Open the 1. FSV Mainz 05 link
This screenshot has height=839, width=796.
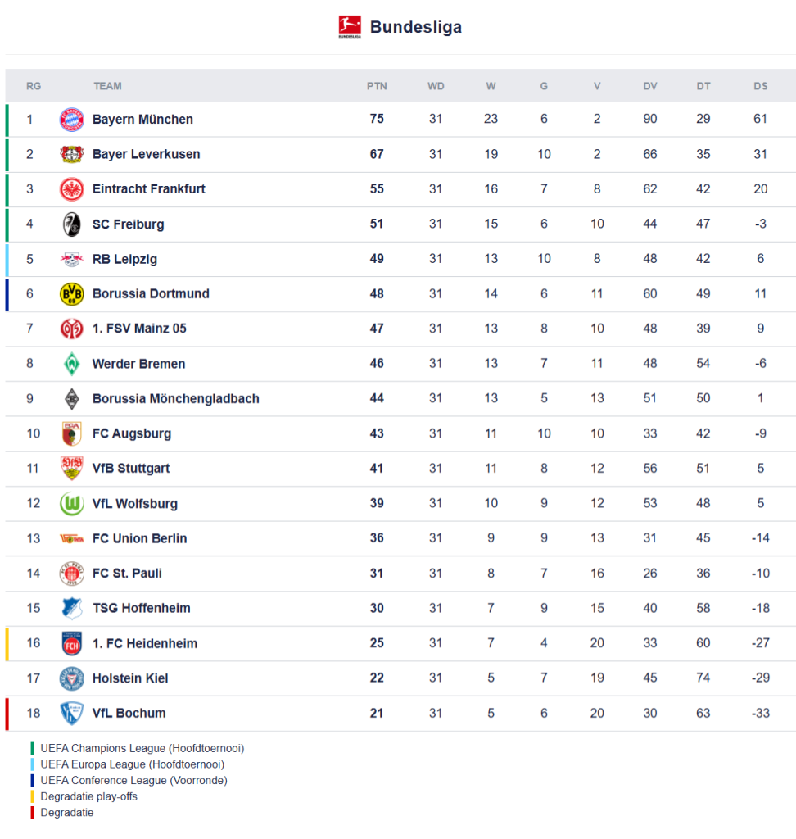[x=139, y=329]
